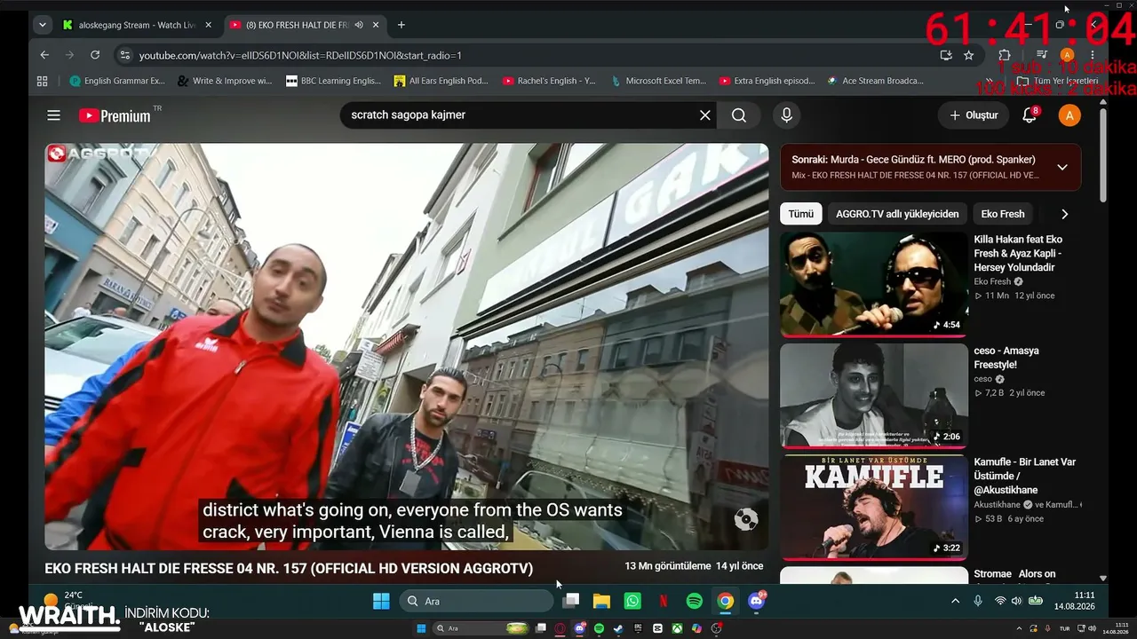Image resolution: width=1137 pixels, height=639 pixels.
Task: Go back with the browser back arrow
Action: [x=44, y=55]
